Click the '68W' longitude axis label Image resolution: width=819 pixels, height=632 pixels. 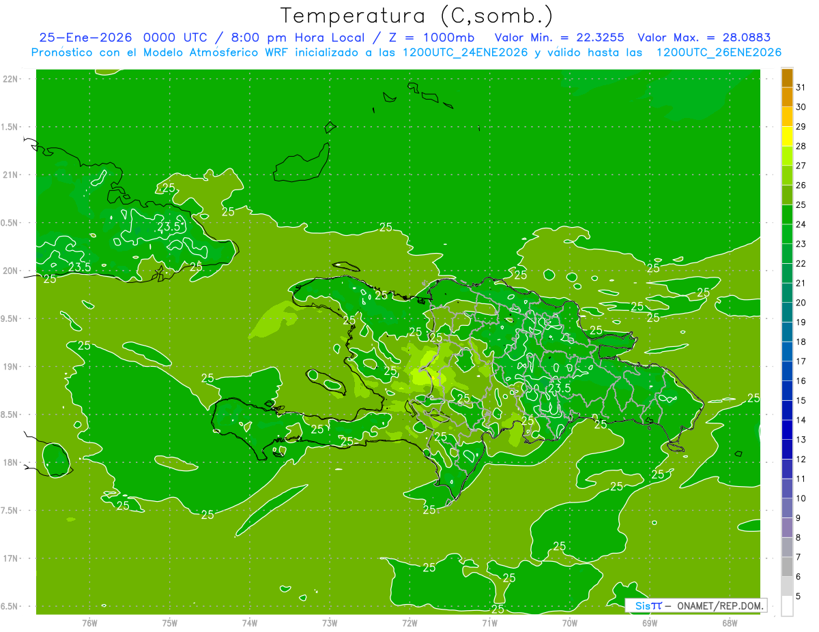(730, 622)
